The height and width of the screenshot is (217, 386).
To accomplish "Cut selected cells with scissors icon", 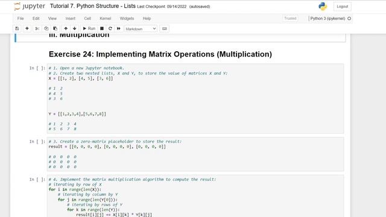I will 37,28.
